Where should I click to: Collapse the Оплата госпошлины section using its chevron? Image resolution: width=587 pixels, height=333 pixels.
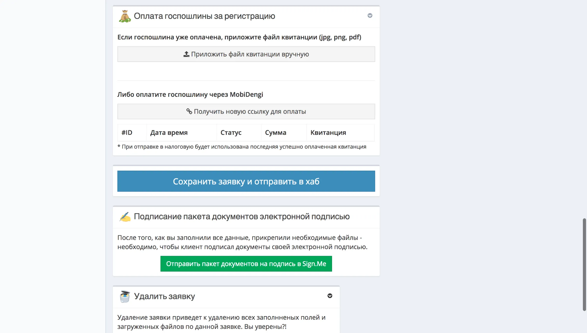click(370, 16)
